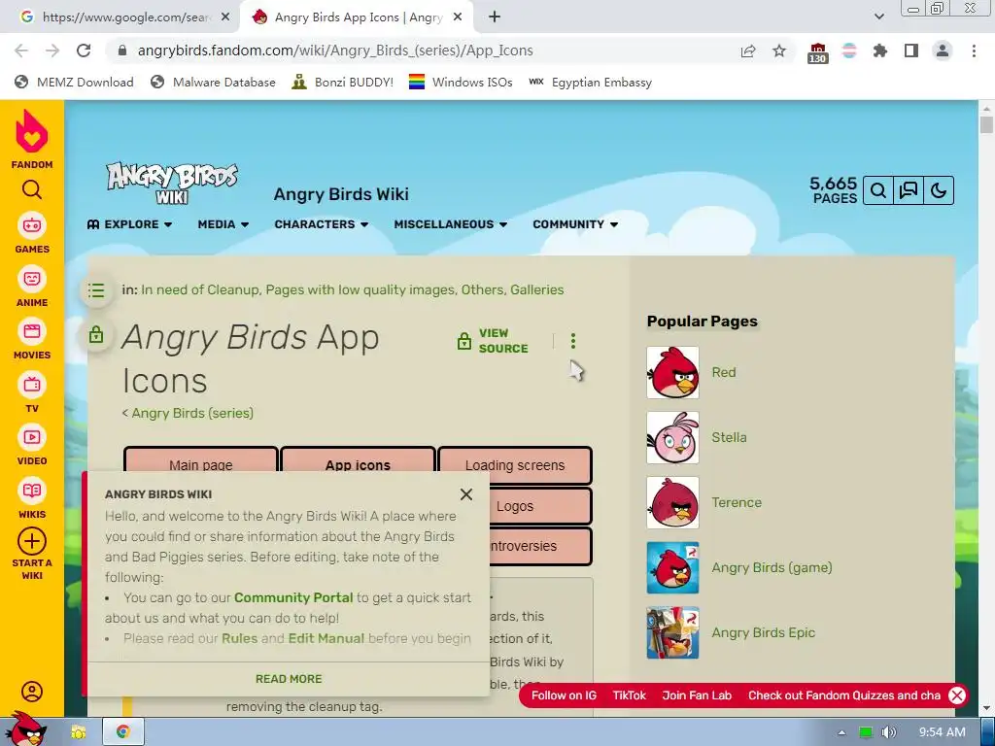Click the wiki search magnifier button
This screenshot has height=746, width=995.
click(878, 190)
